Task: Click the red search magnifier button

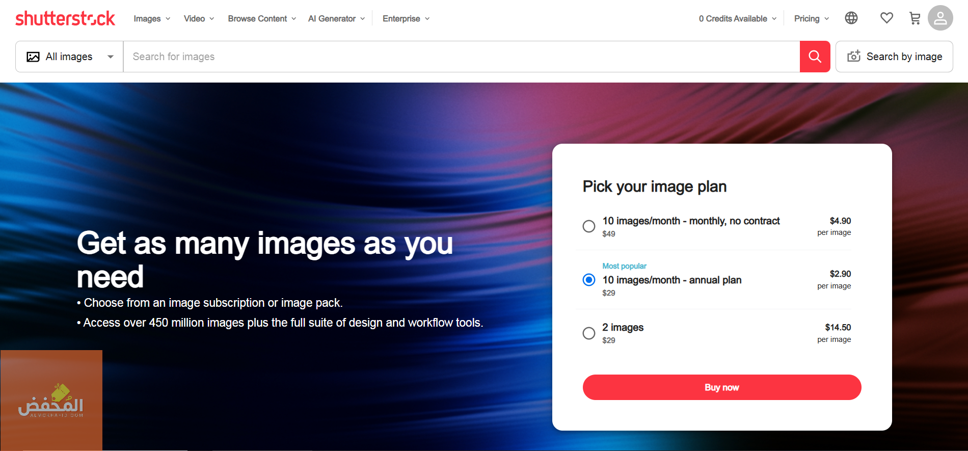Action: [x=815, y=57]
